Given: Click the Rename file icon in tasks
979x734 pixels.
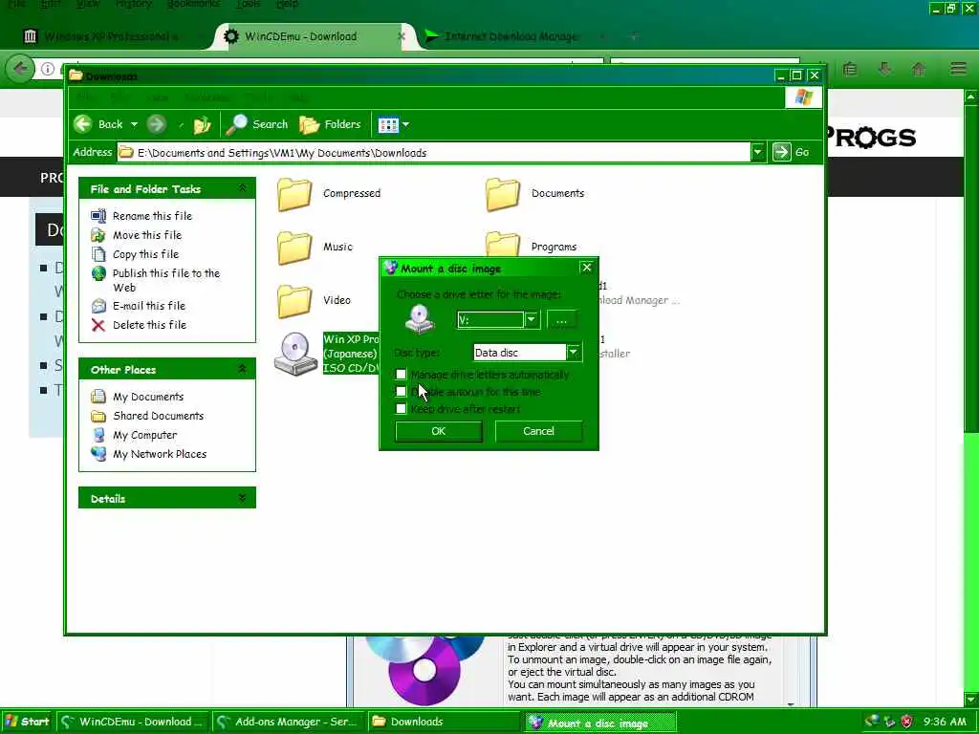Looking at the screenshot, I should (x=98, y=216).
